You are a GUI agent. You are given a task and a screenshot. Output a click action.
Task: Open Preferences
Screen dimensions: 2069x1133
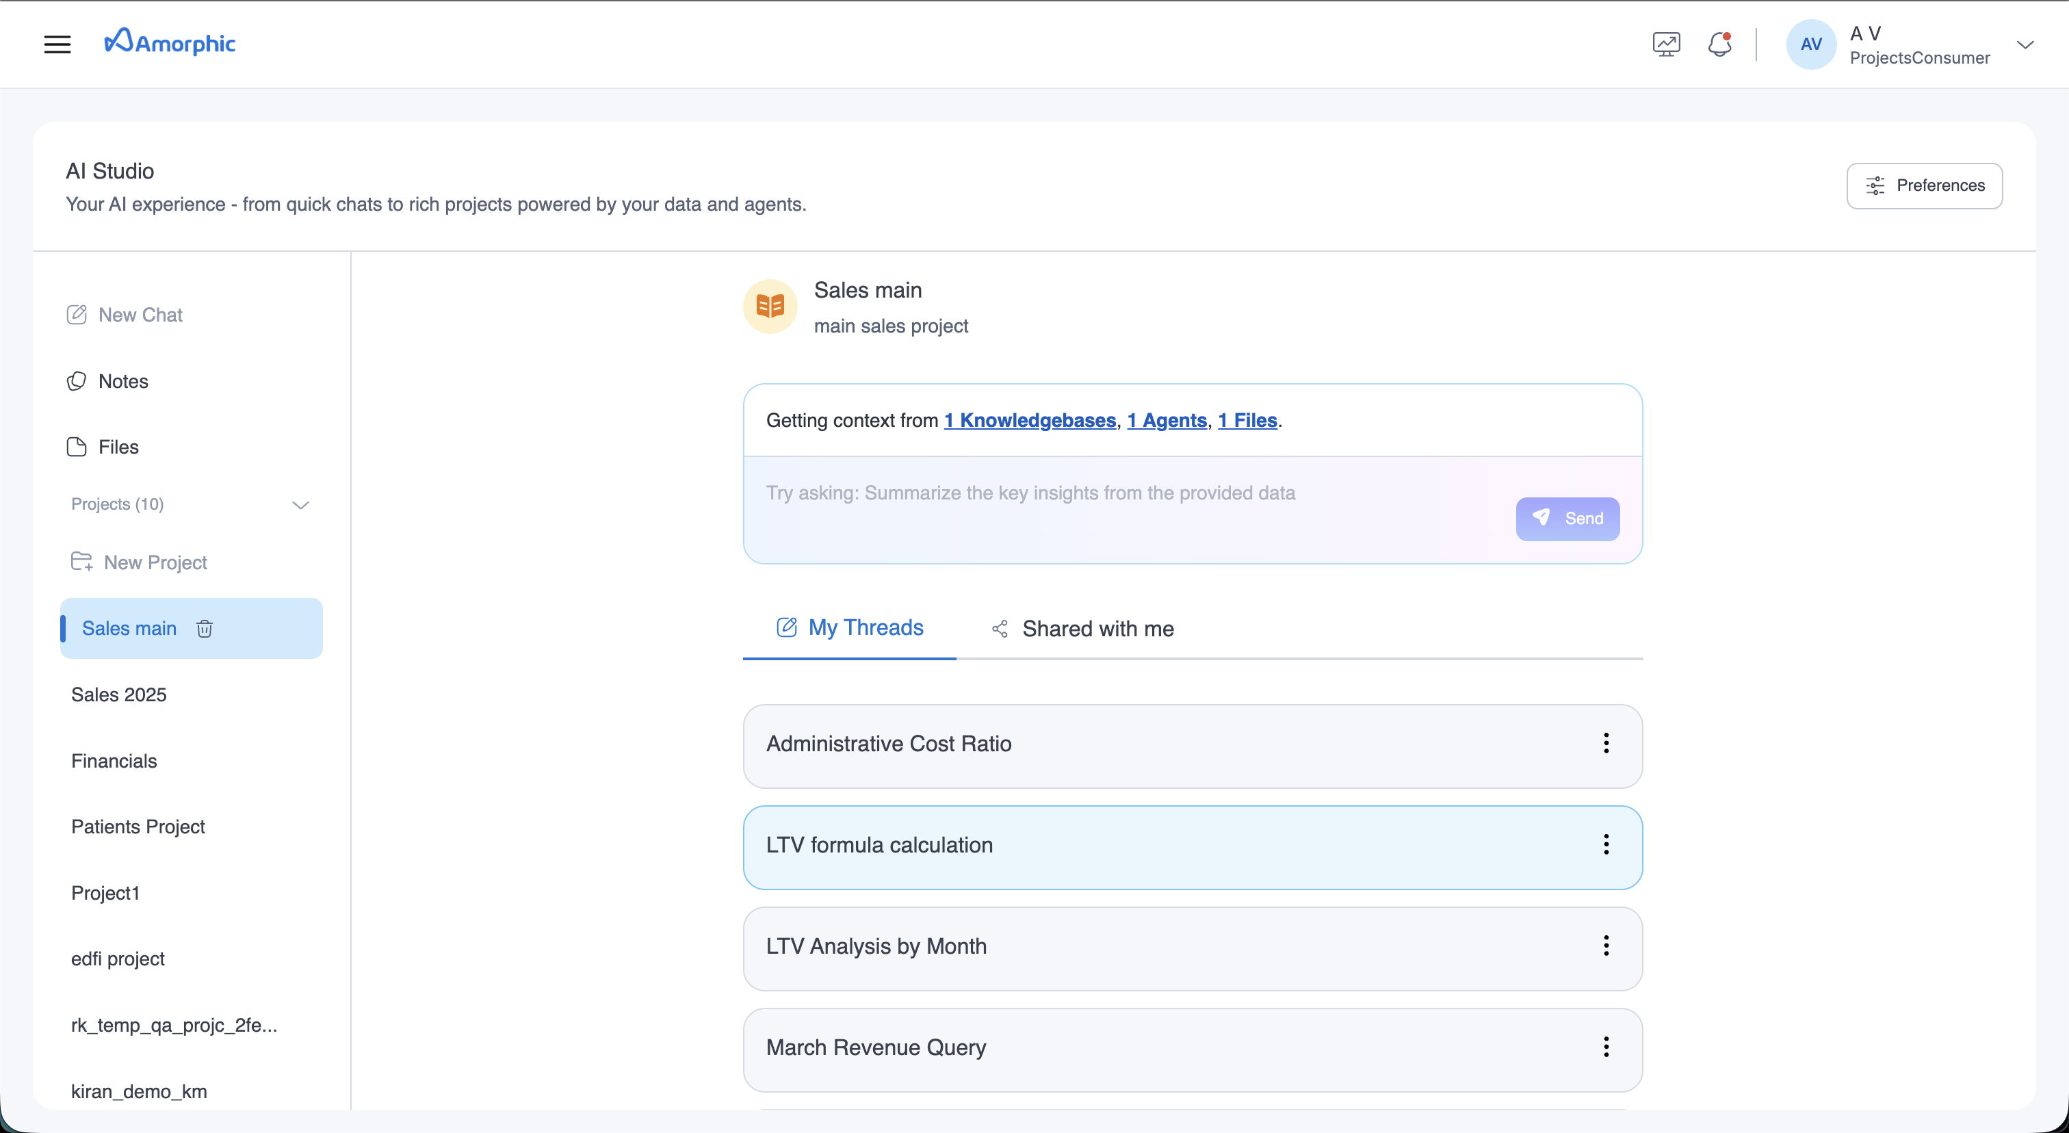click(1925, 185)
